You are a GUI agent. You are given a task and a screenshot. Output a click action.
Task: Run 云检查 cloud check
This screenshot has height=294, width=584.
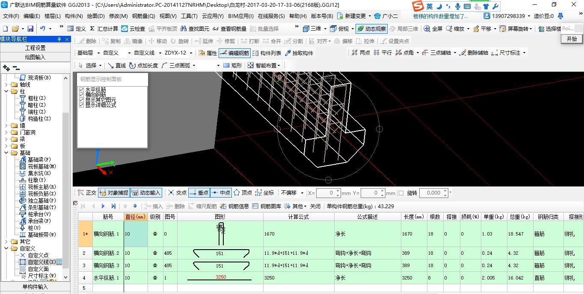pos(133,29)
